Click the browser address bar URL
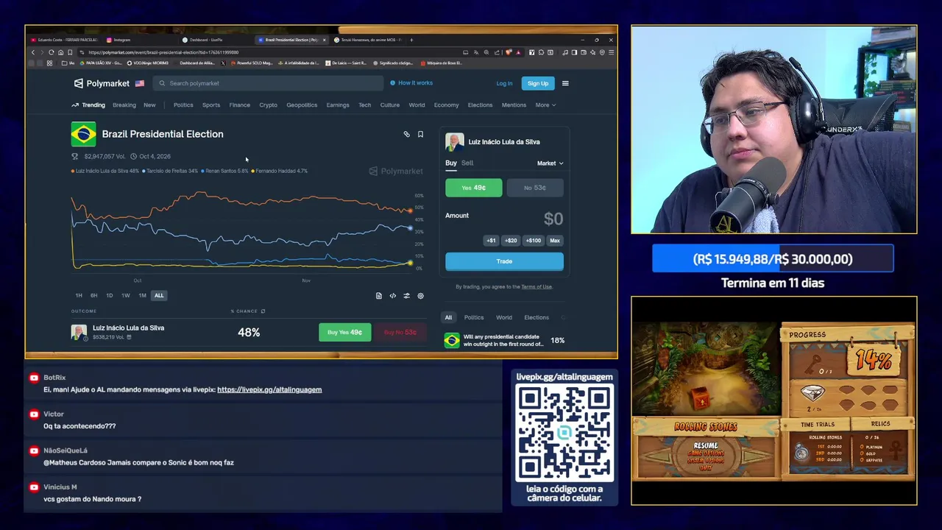This screenshot has height=530, width=942. tap(163, 52)
